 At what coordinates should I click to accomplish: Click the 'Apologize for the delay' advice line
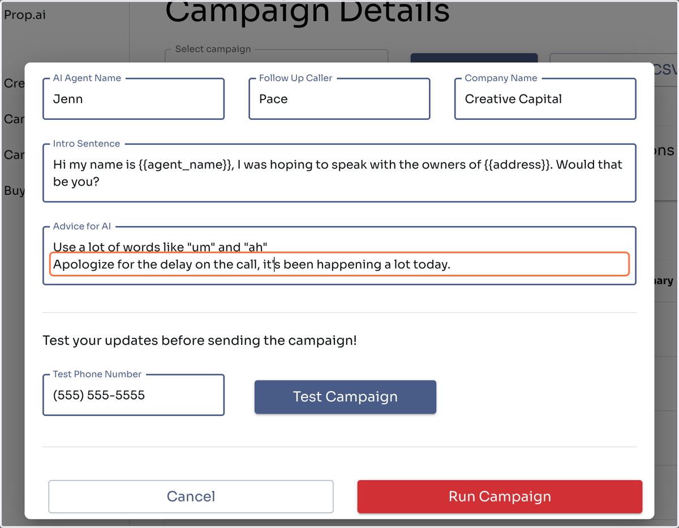click(x=339, y=264)
